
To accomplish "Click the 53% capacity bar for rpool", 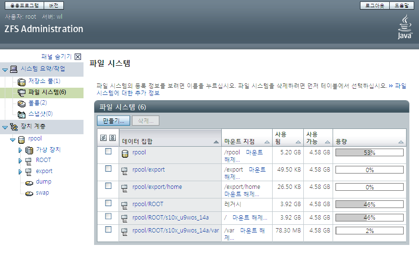I will [x=369, y=153].
